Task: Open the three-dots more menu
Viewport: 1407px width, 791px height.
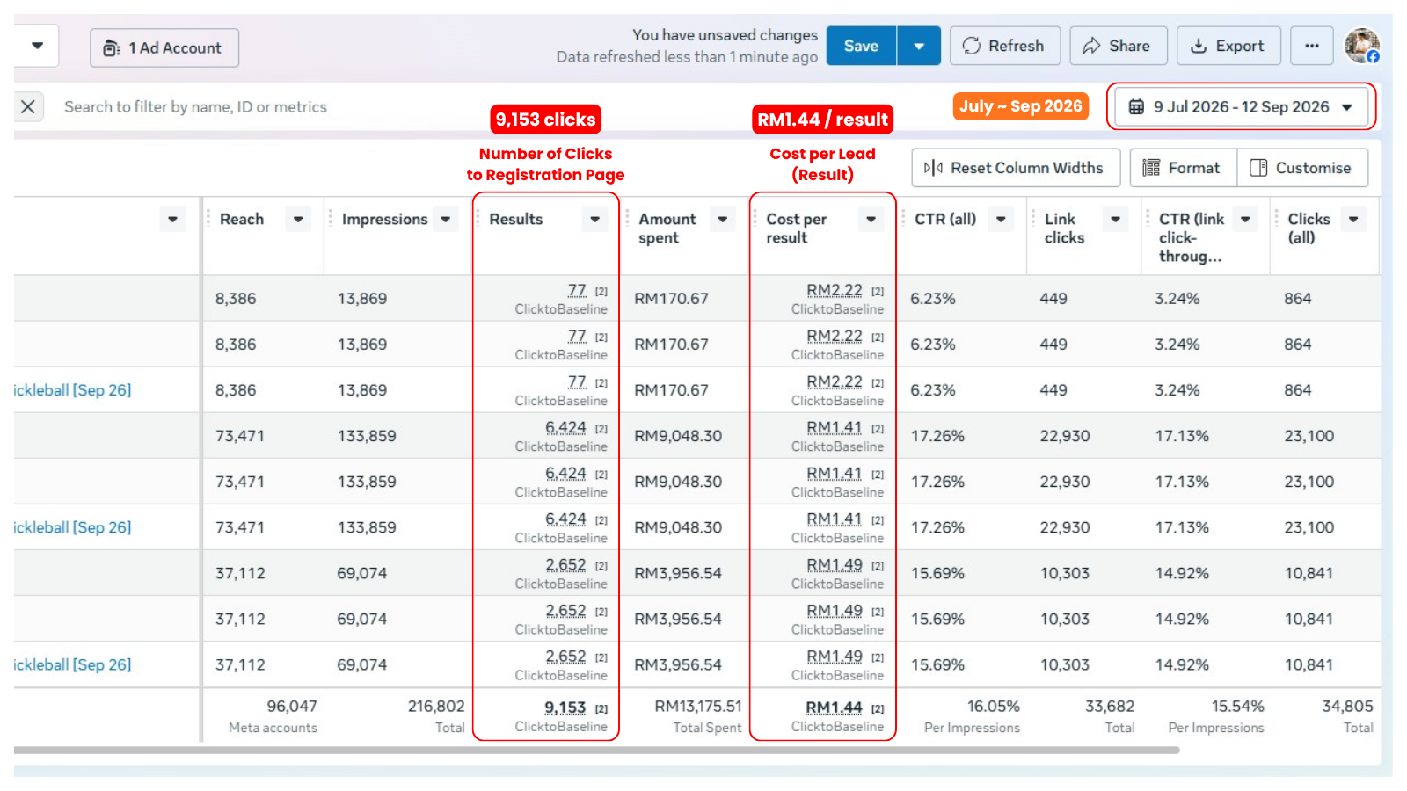Action: [x=1311, y=46]
